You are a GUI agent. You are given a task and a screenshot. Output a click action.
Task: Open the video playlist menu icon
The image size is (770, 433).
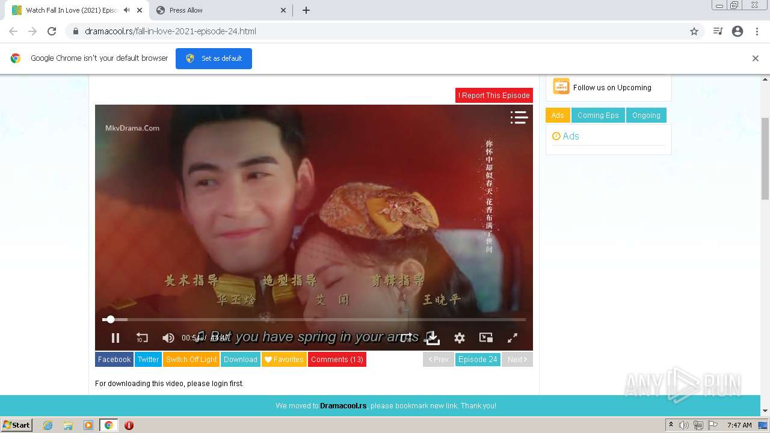point(519,117)
